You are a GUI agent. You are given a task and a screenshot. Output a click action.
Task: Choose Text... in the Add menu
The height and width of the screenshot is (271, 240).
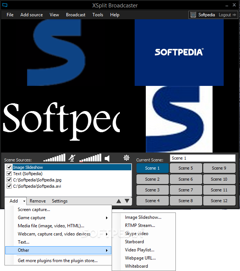pos(58,242)
